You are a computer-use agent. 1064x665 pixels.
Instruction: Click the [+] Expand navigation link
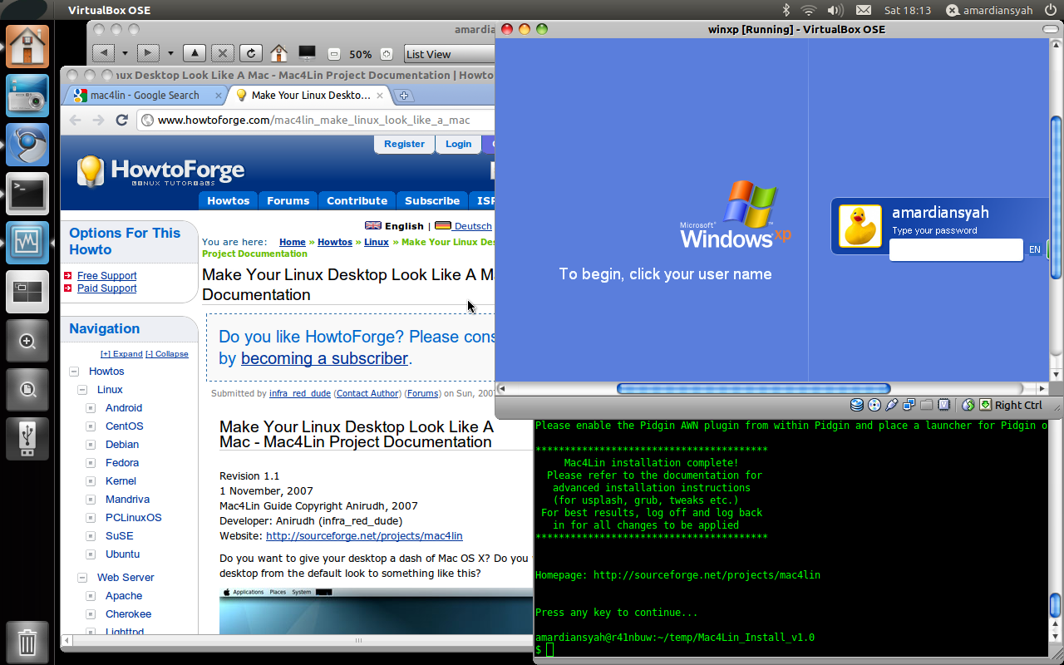[x=121, y=353]
